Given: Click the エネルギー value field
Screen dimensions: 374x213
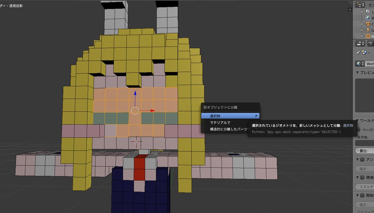Looking at the screenshot, I should (365, 186).
